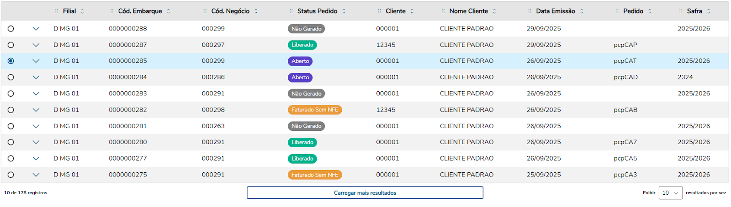Click drag handle beside Nome Cliente header
The height and width of the screenshot is (207, 731).
[x=443, y=11]
